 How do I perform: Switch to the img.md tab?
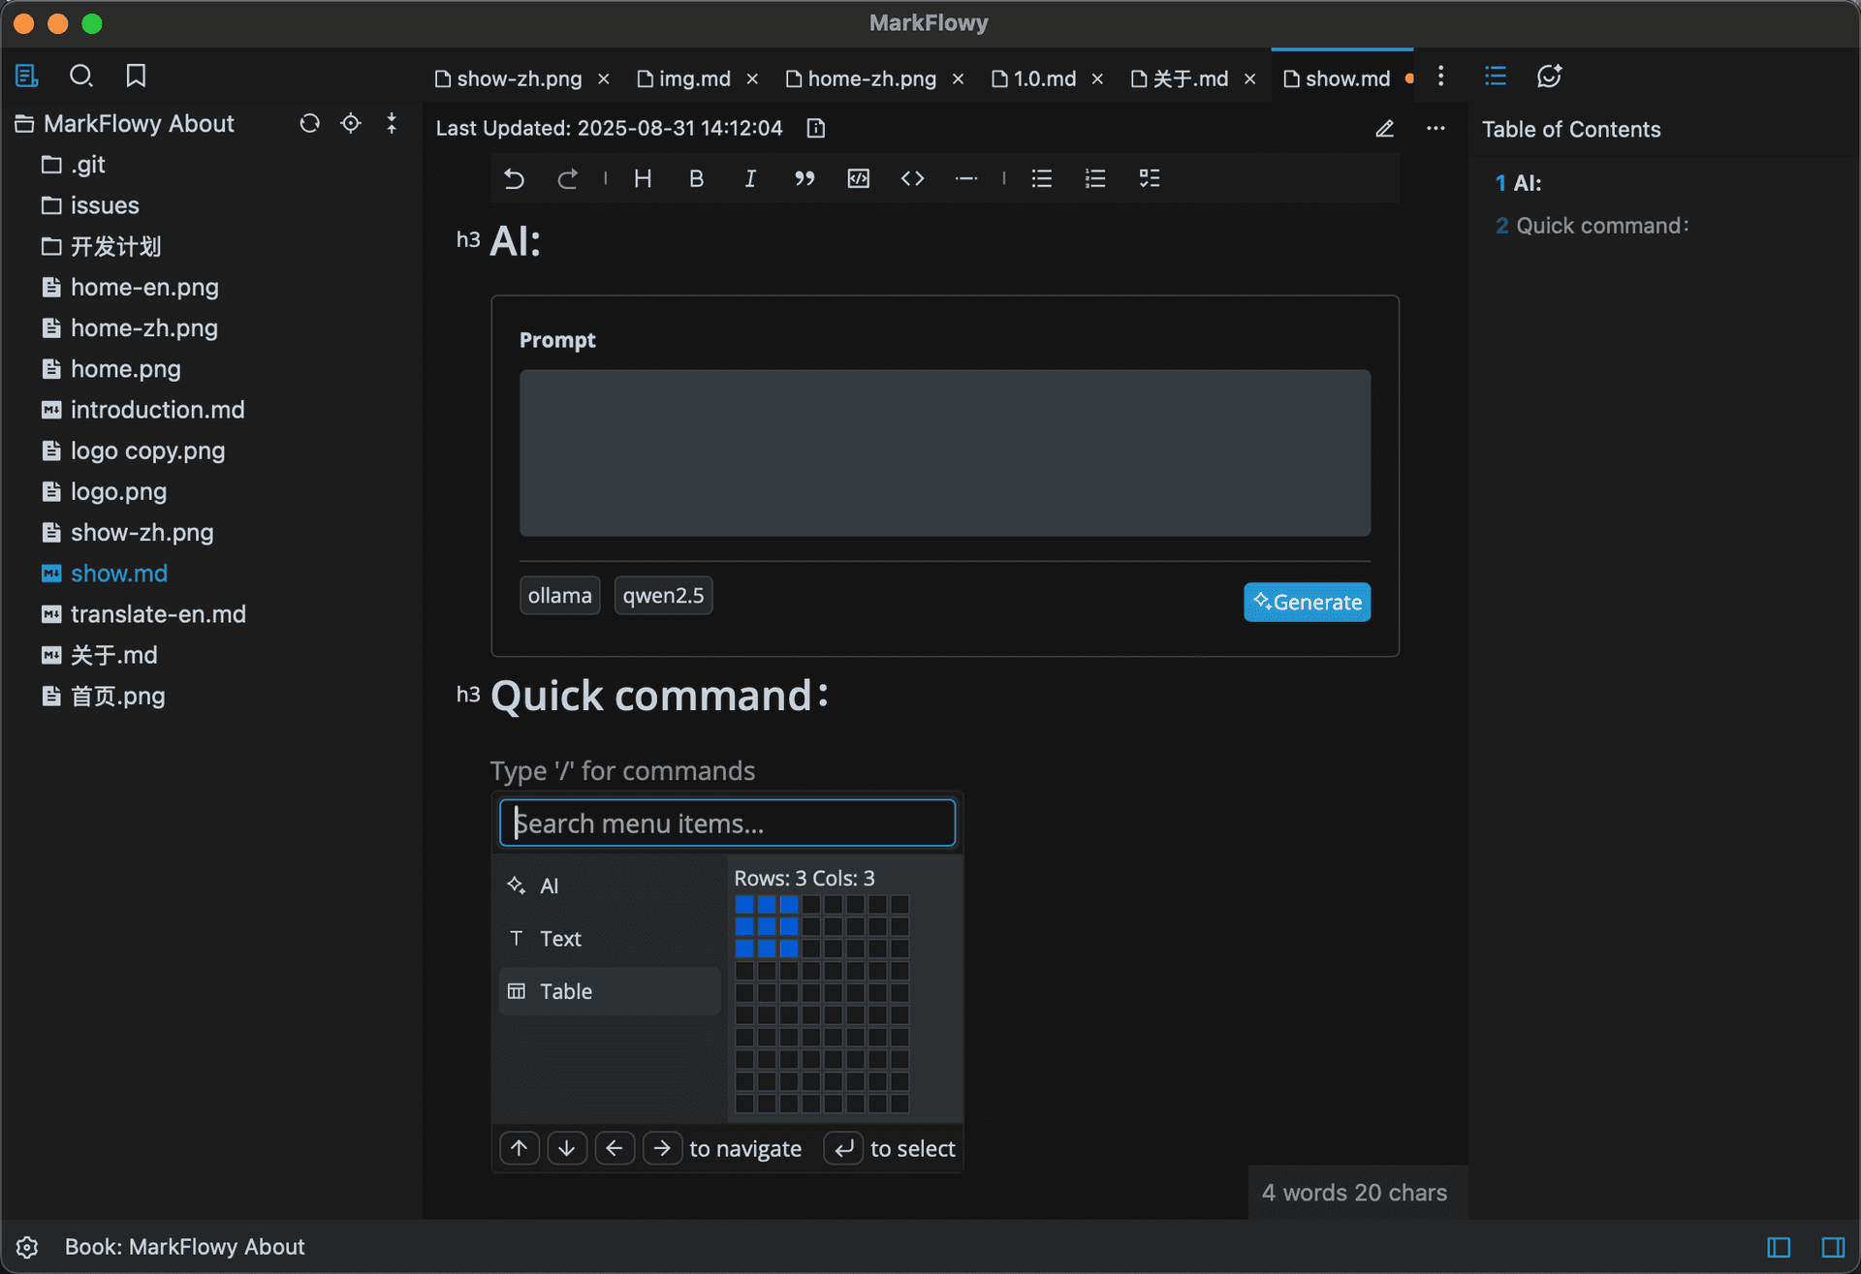pos(694,78)
